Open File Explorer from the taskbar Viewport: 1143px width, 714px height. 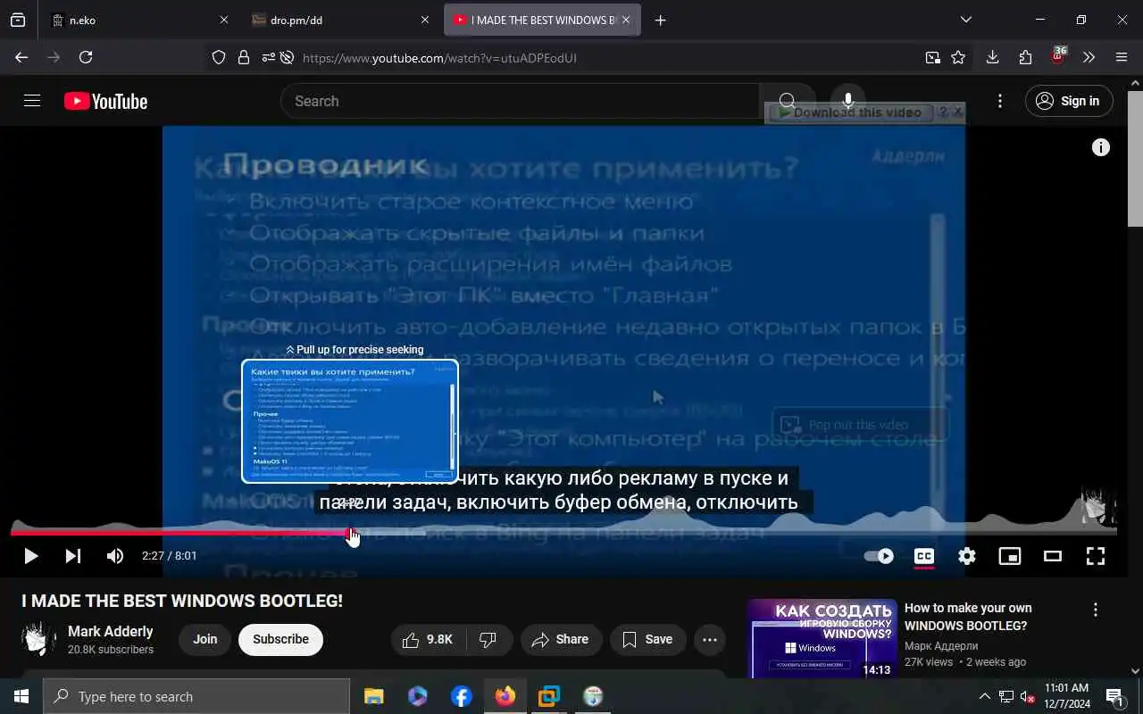373,696
